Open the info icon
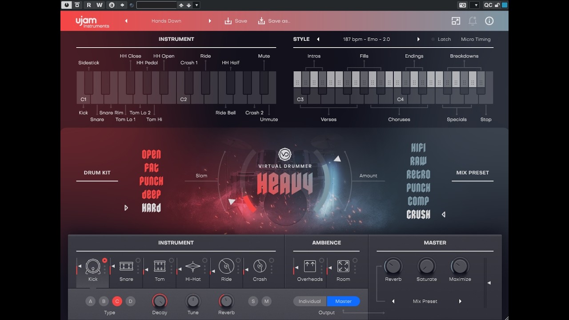The width and height of the screenshot is (569, 320). point(489,21)
